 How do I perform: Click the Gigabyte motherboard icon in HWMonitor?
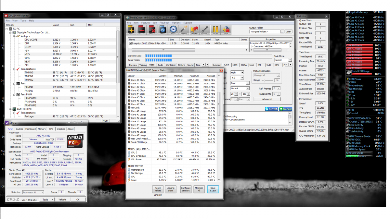tap(14, 32)
